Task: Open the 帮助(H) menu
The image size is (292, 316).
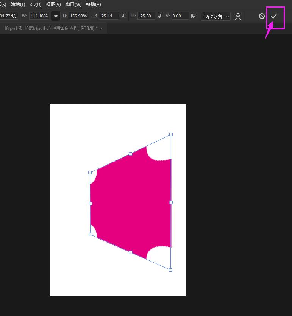Action: (x=94, y=5)
